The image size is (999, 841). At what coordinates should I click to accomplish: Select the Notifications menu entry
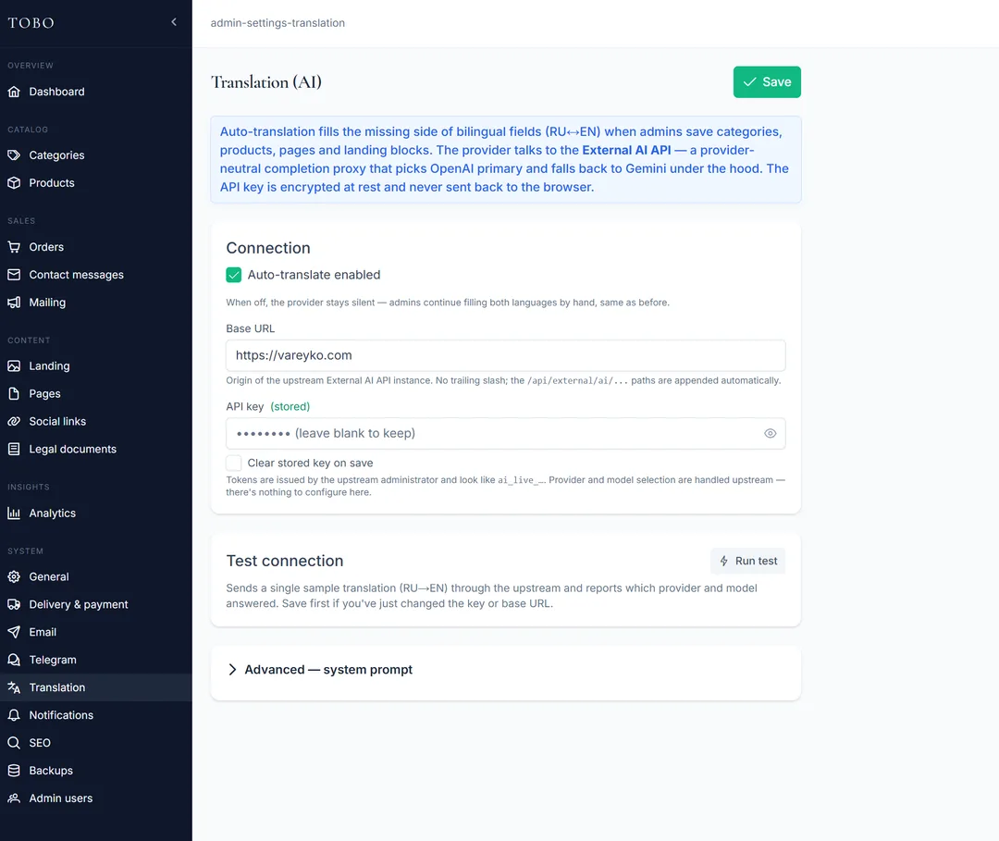95,715
